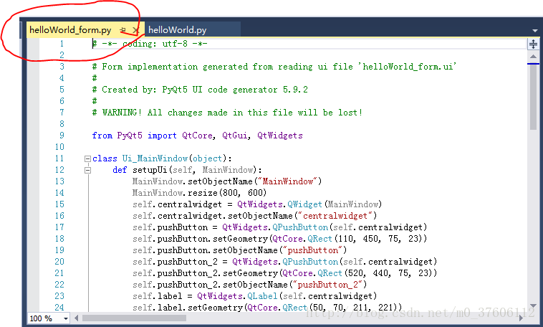Pin the helloWorld_form.py tab
Viewport: 543px width, 327px height.
(x=122, y=30)
